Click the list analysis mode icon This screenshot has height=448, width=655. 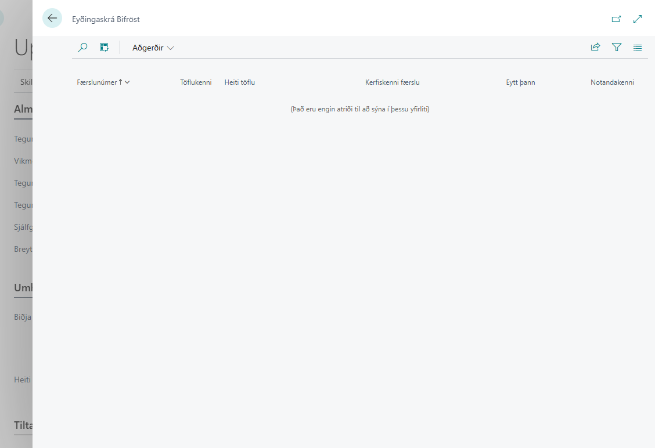pos(104,48)
